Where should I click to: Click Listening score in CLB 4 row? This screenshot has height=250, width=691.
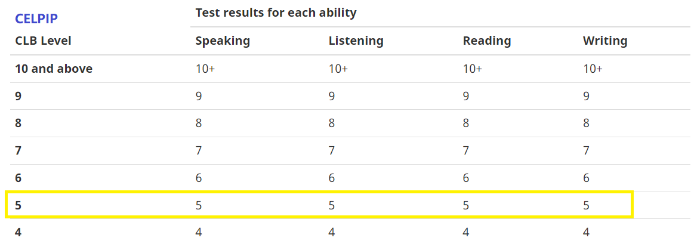(332, 233)
